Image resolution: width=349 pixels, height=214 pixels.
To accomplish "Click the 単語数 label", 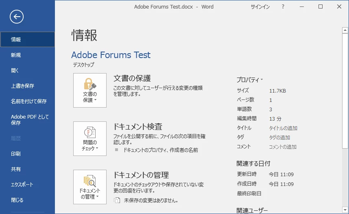I will click(x=244, y=109).
